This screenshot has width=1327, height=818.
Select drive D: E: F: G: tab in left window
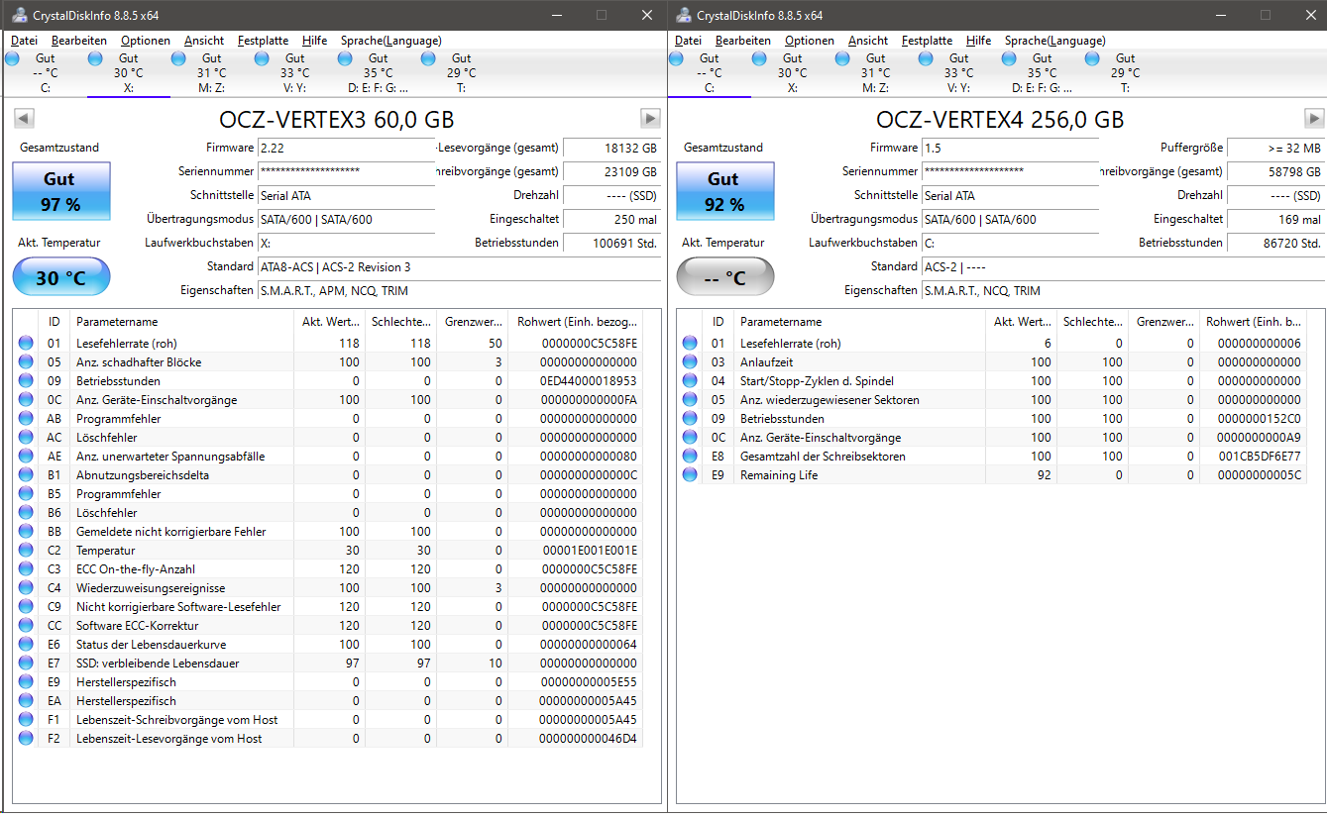click(x=379, y=73)
